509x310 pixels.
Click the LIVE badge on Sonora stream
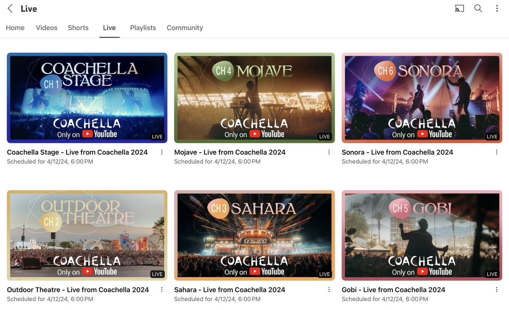pyautogui.click(x=492, y=136)
